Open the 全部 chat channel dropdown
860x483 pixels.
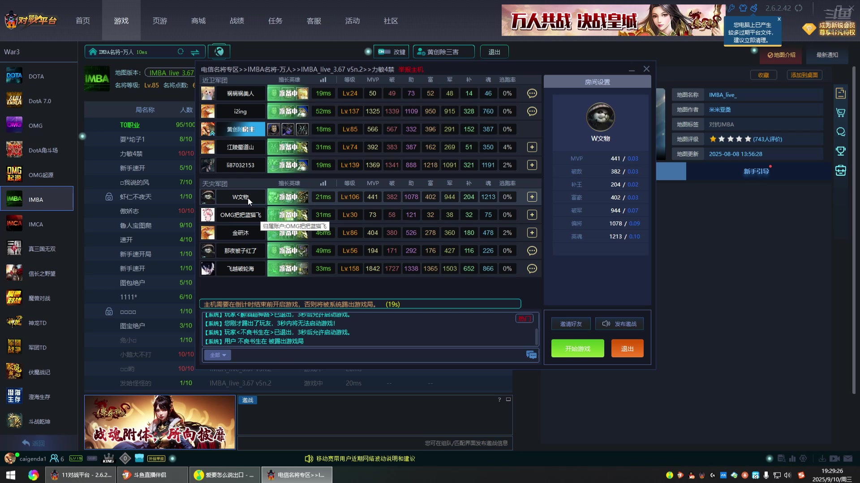[218, 355]
